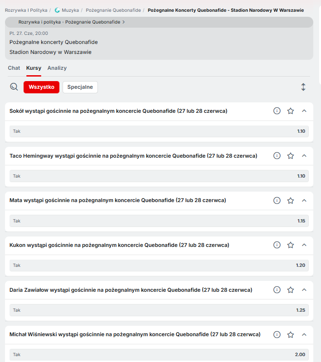
Task: Open Pożegnanie Quebonafide breadcrumb link
Action: pos(113,10)
